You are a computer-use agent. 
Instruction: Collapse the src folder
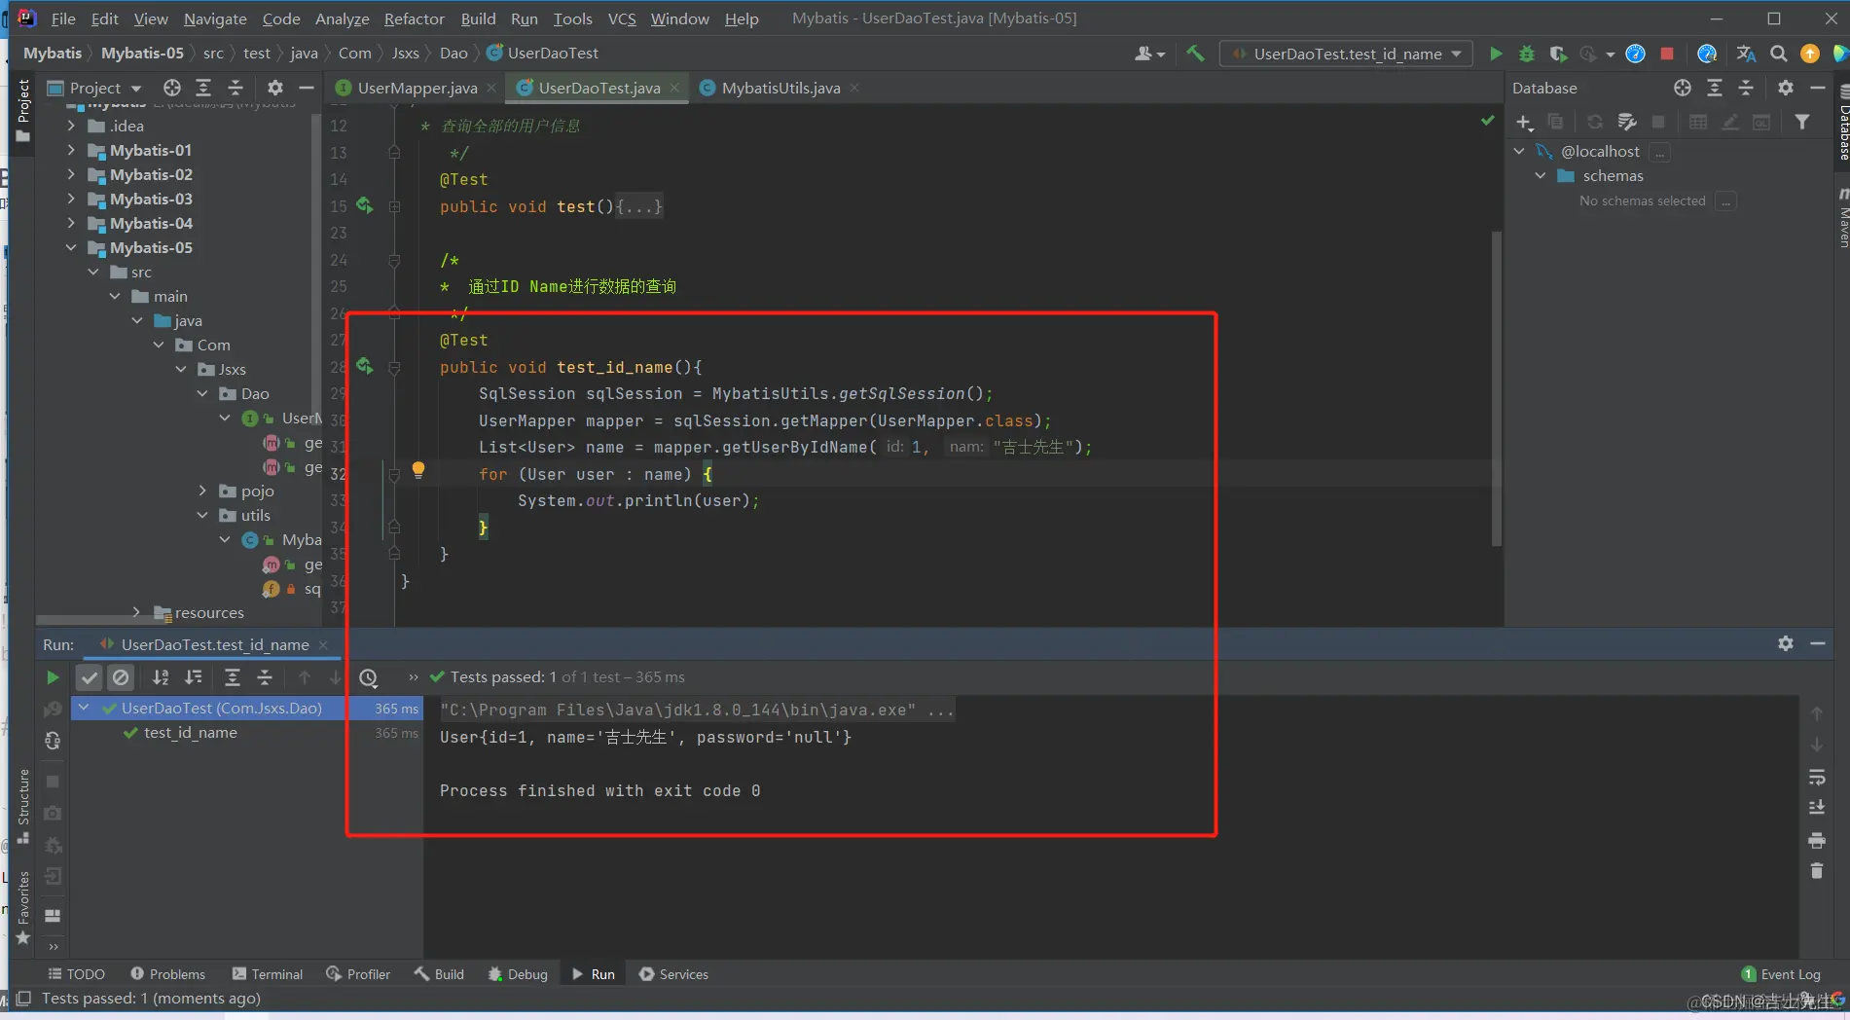pos(93,272)
